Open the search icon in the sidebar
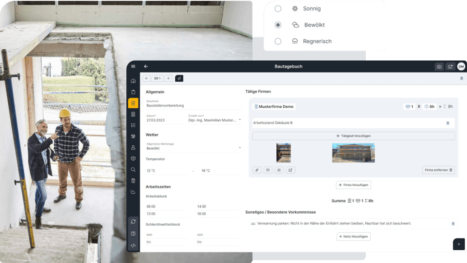The height and width of the screenshot is (263, 467). (133, 169)
